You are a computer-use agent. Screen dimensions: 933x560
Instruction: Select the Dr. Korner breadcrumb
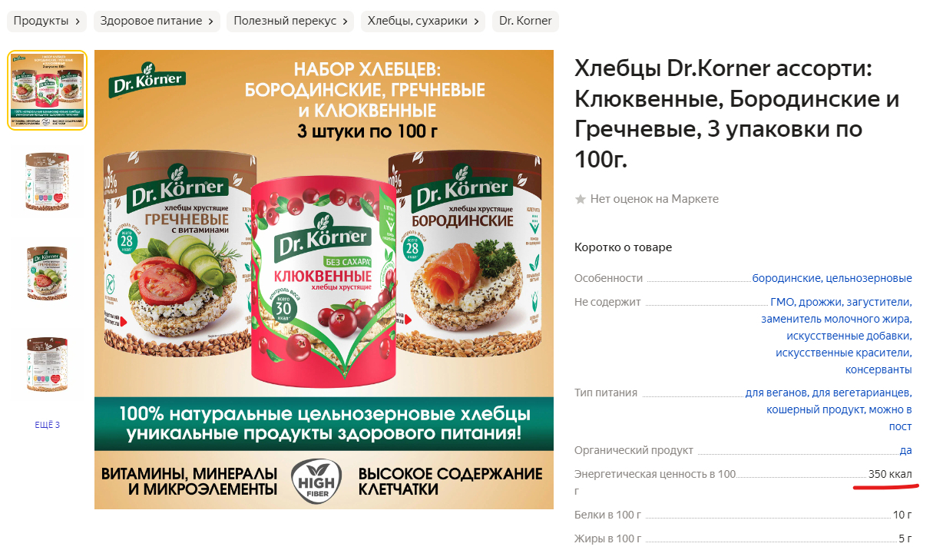tap(525, 21)
